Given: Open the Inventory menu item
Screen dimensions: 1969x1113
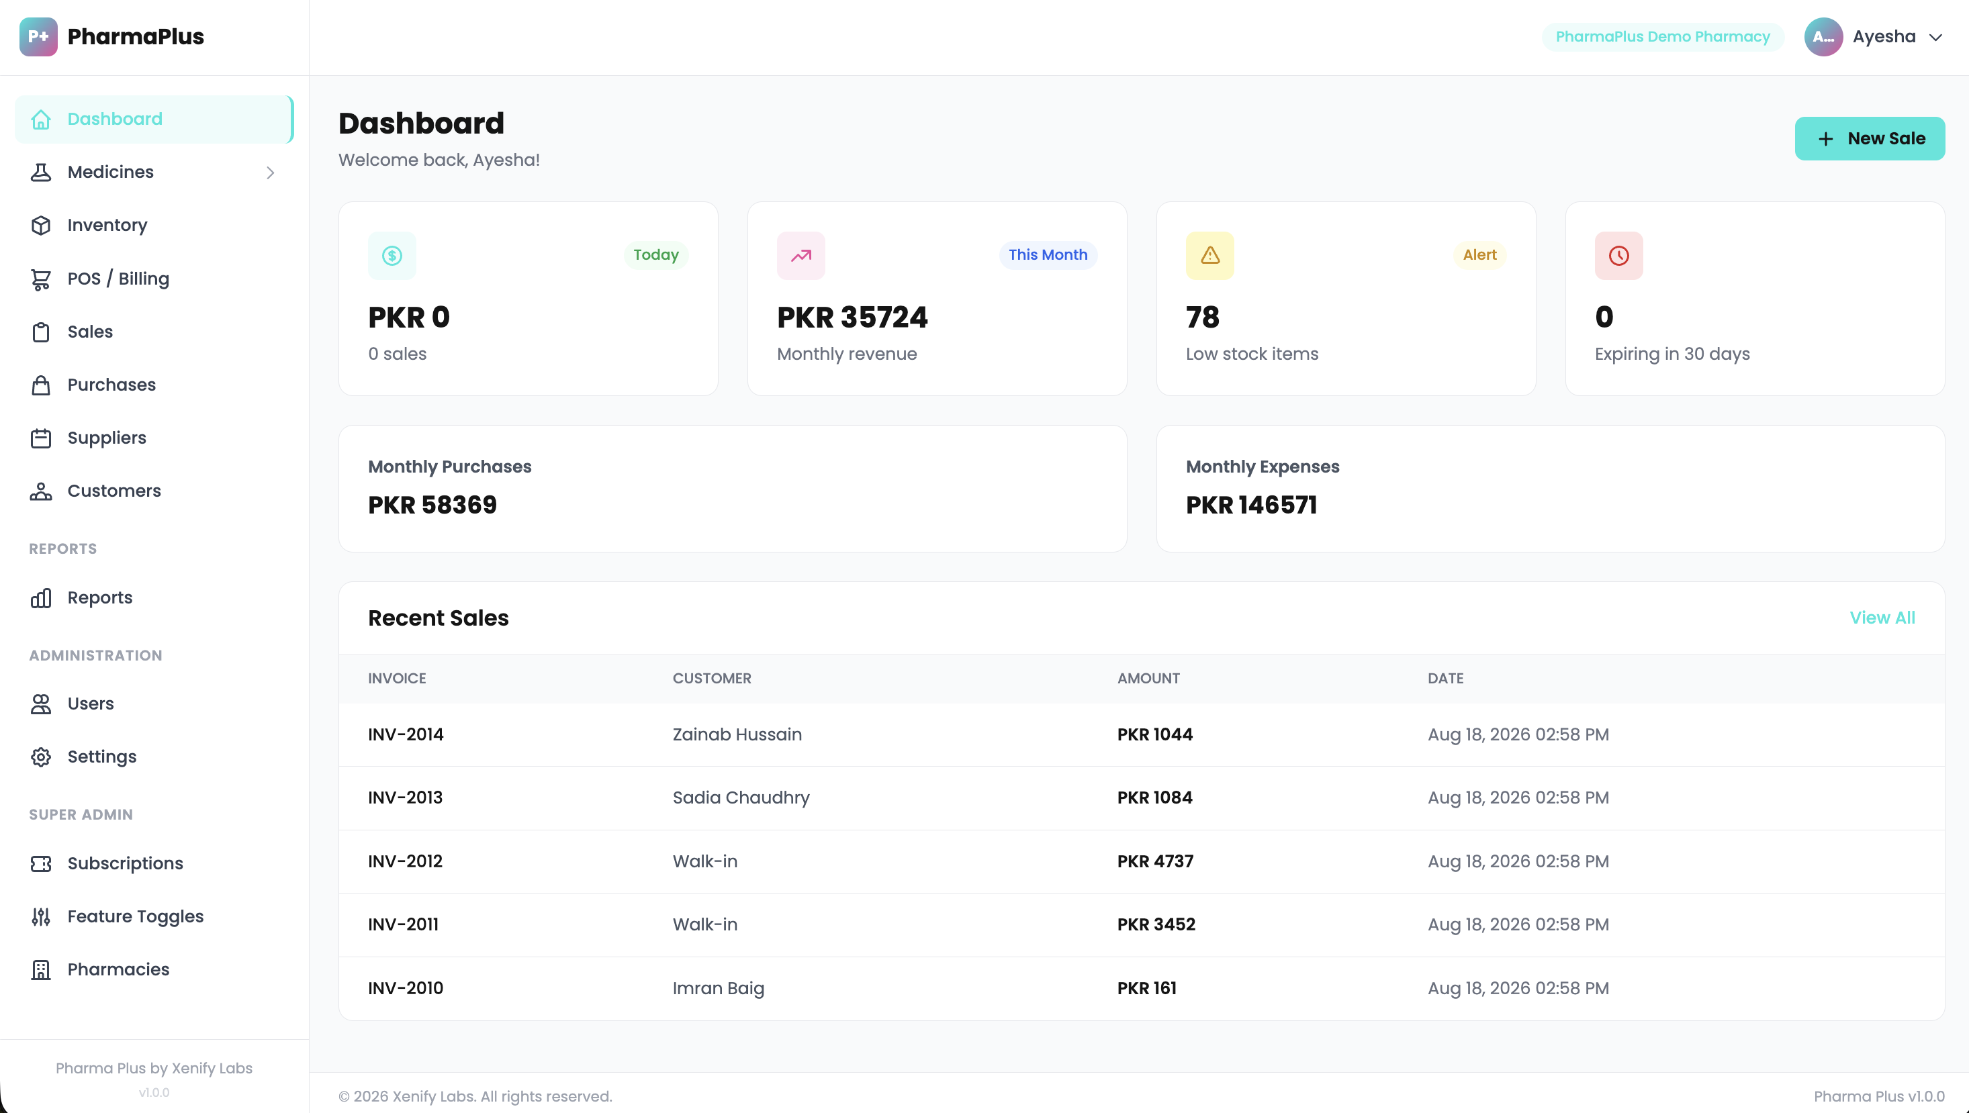Looking at the screenshot, I should (154, 226).
